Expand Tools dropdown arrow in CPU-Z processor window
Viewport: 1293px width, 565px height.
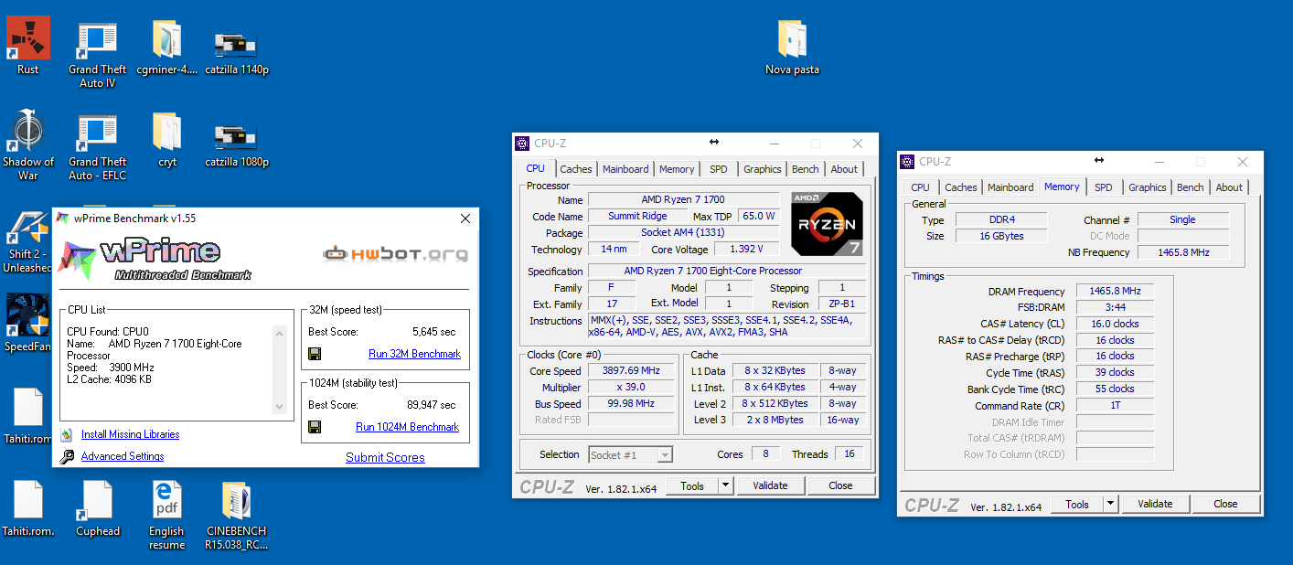tap(725, 485)
